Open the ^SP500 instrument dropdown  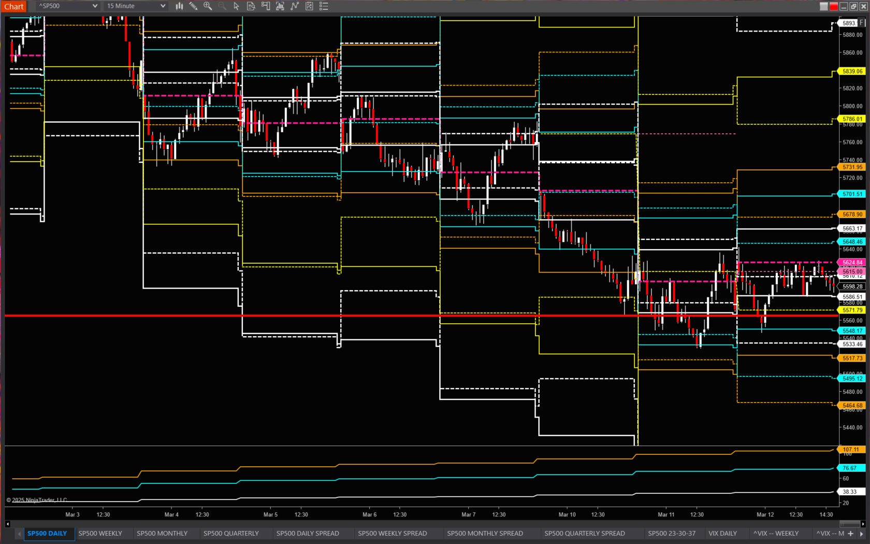(x=66, y=6)
